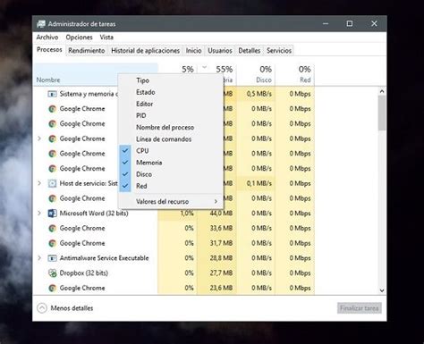The height and width of the screenshot is (344, 424).
Task: Maximize the Administrador de tareas window
Action: (350, 23)
